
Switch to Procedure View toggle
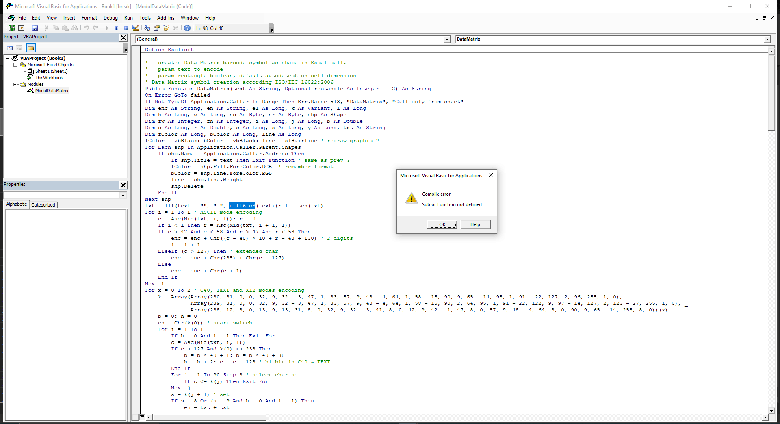[x=135, y=417]
